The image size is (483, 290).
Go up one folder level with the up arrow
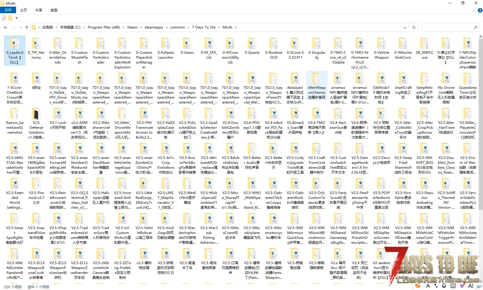coord(27,28)
